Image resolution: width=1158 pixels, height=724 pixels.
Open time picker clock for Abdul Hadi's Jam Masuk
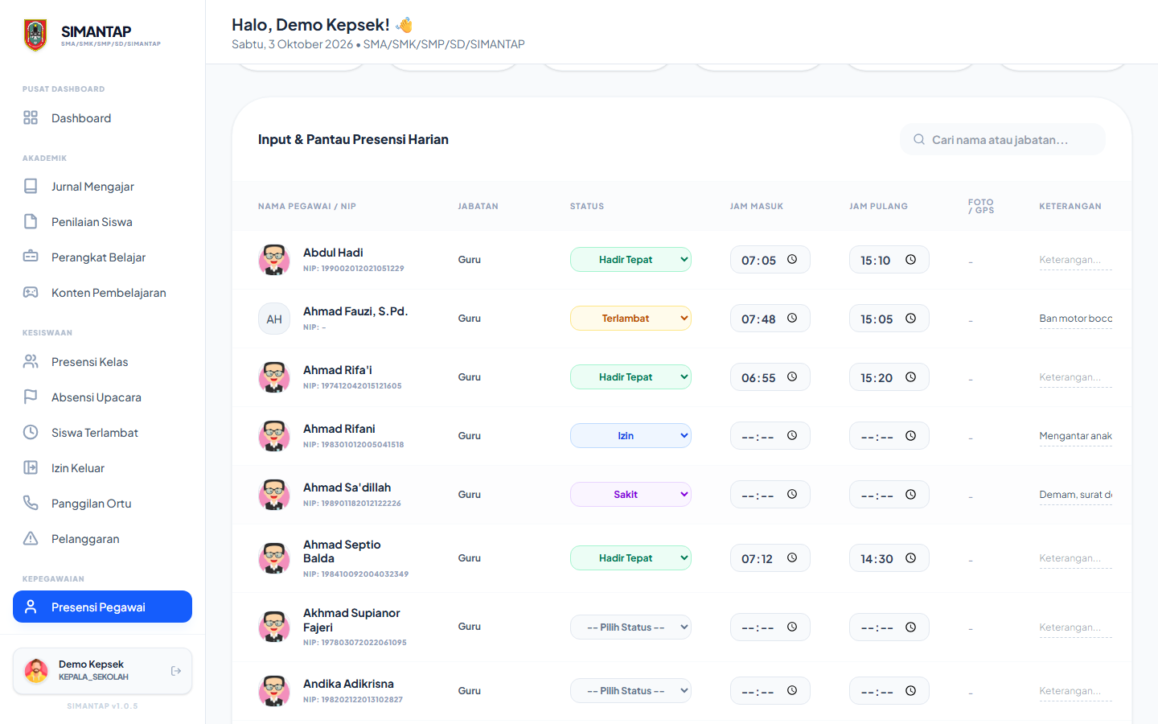(792, 259)
